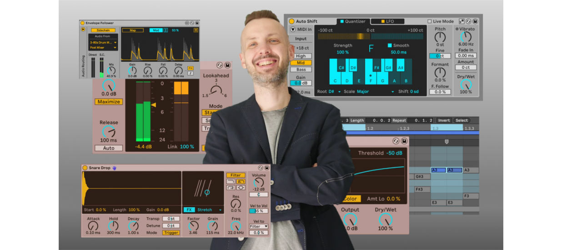
Task: Click the Invert button in the clip editor
Action: click(x=444, y=120)
